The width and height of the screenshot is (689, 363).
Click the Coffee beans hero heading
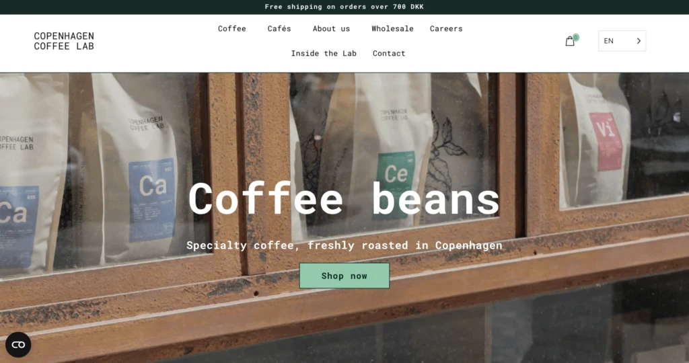(344, 199)
